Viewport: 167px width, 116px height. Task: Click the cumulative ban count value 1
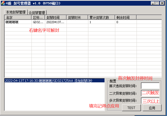tap(90, 22)
